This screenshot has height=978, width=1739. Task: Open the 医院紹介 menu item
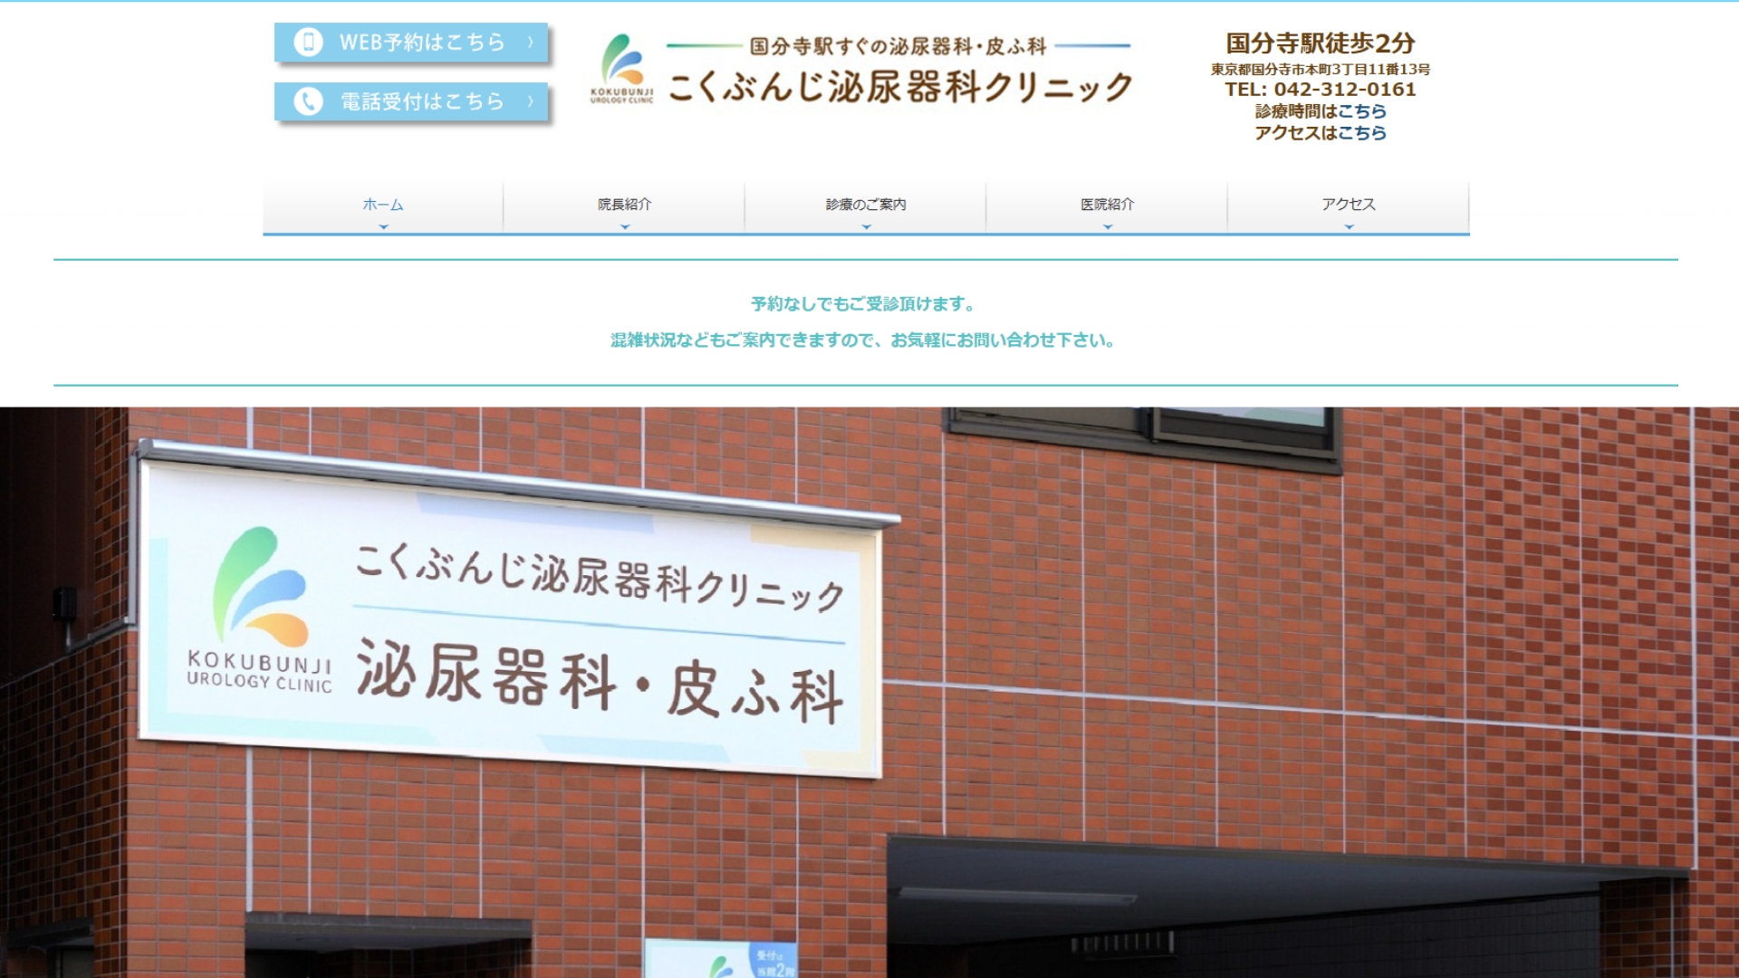point(1107,205)
